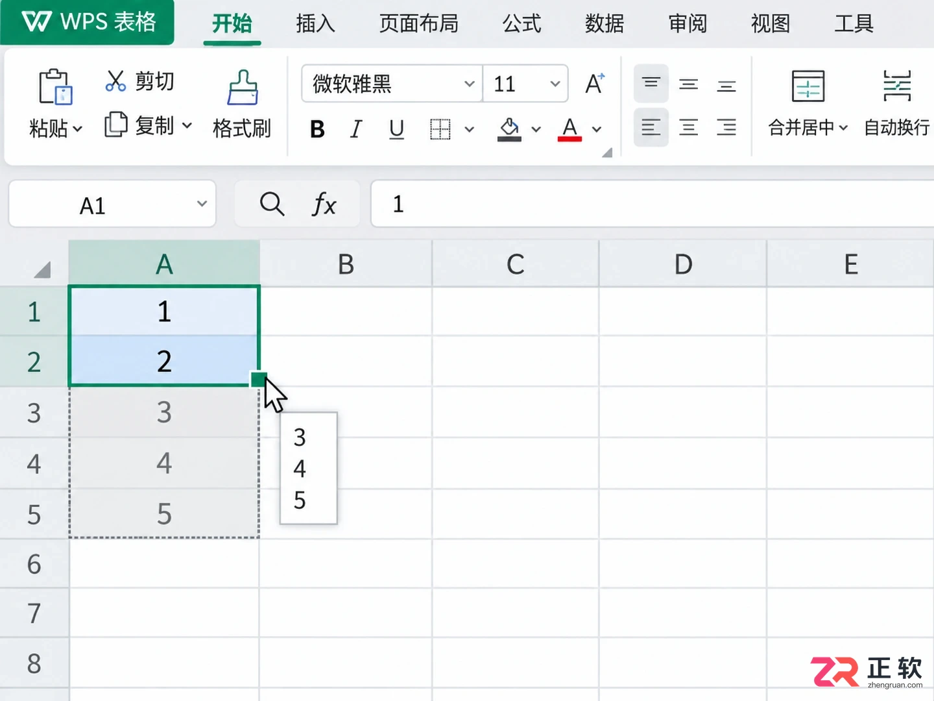The width and height of the screenshot is (934, 701).
Task: Select column B header
Action: click(346, 264)
